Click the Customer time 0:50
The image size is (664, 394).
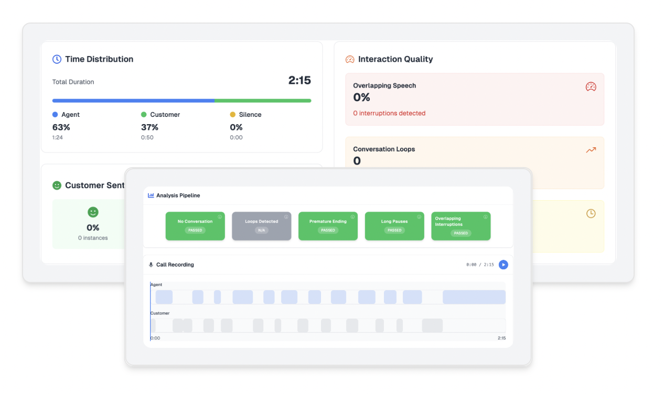point(147,138)
